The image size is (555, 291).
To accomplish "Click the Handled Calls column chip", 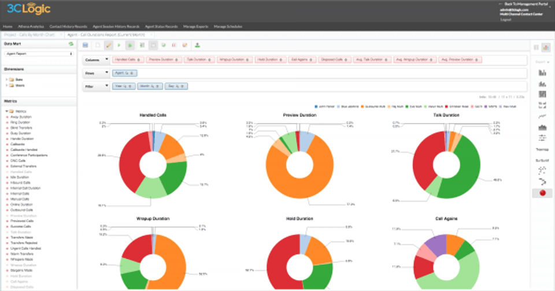I will pos(128,59).
